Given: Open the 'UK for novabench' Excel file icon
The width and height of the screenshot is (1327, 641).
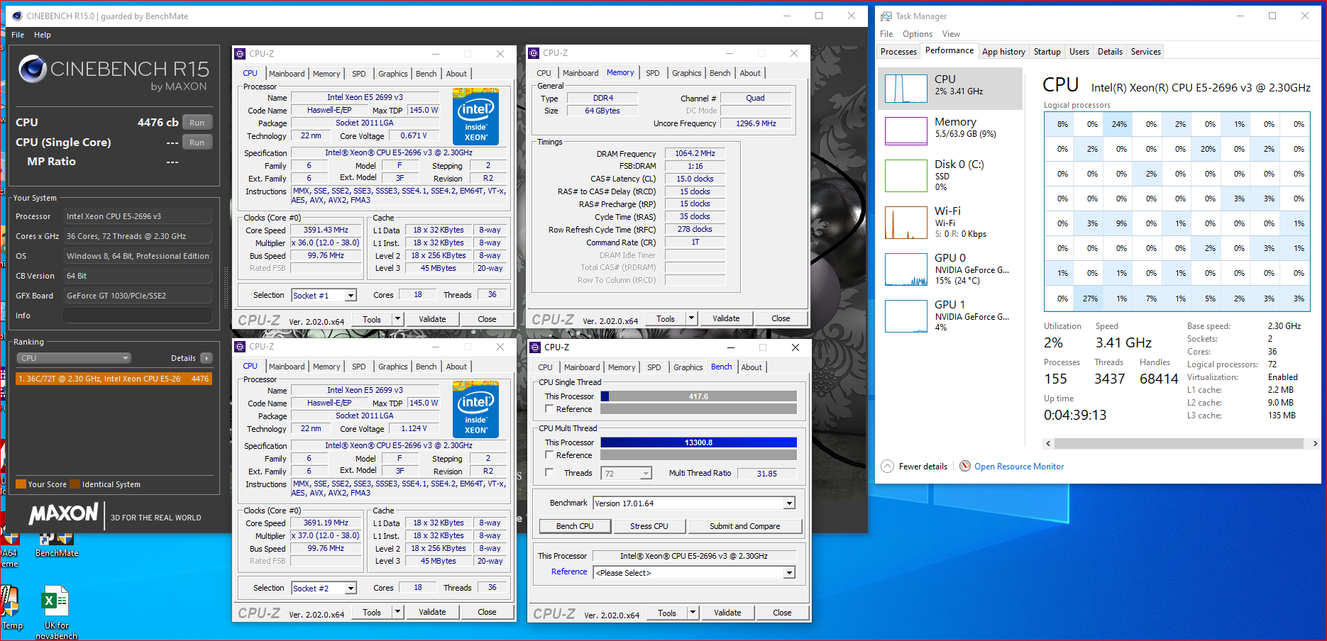Looking at the screenshot, I should click(x=55, y=602).
